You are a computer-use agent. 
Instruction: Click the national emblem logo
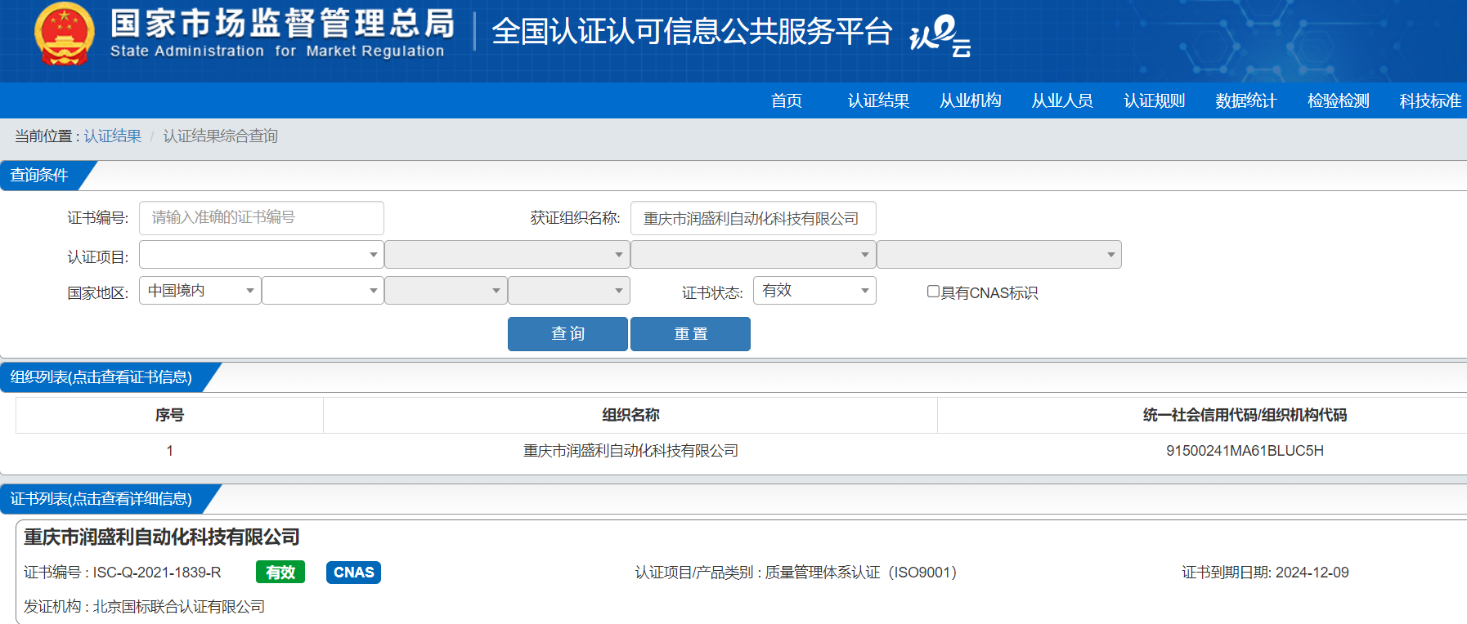(x=64, y=34)
